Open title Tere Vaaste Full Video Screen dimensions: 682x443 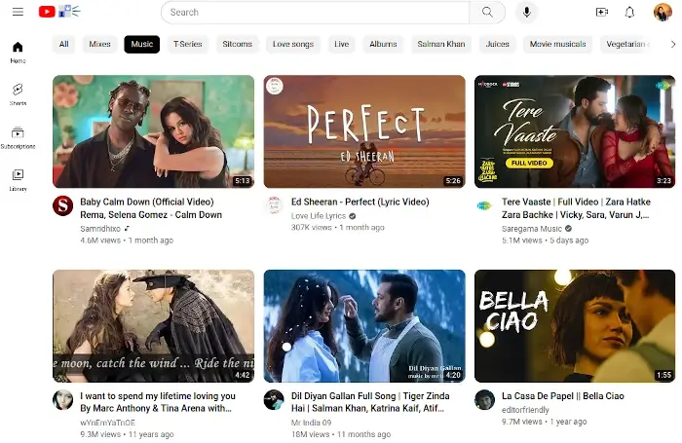(x=576, y=208)
